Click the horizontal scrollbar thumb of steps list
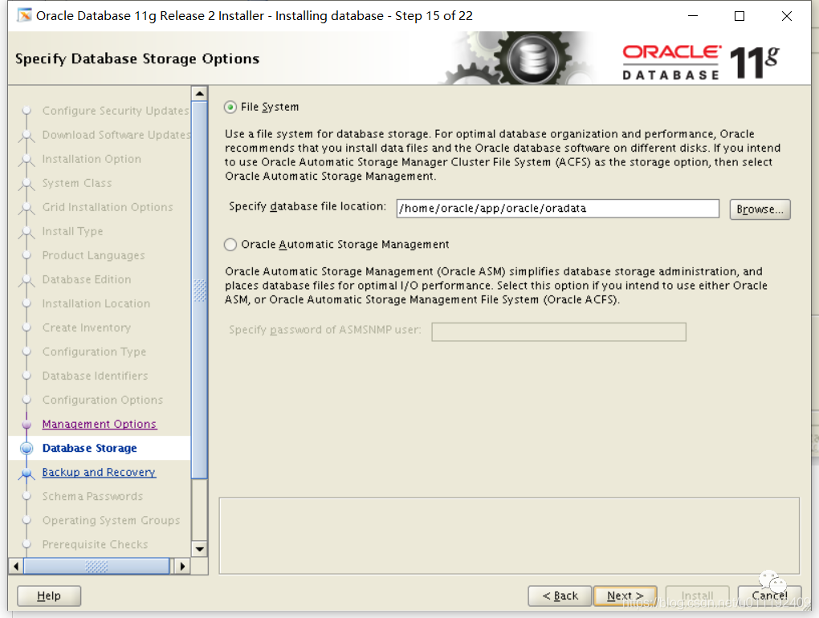 96,566
